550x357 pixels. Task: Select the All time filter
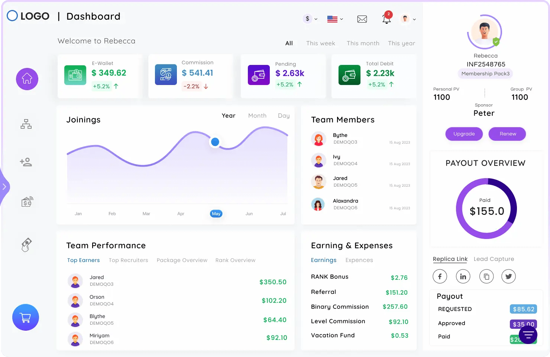289,43
